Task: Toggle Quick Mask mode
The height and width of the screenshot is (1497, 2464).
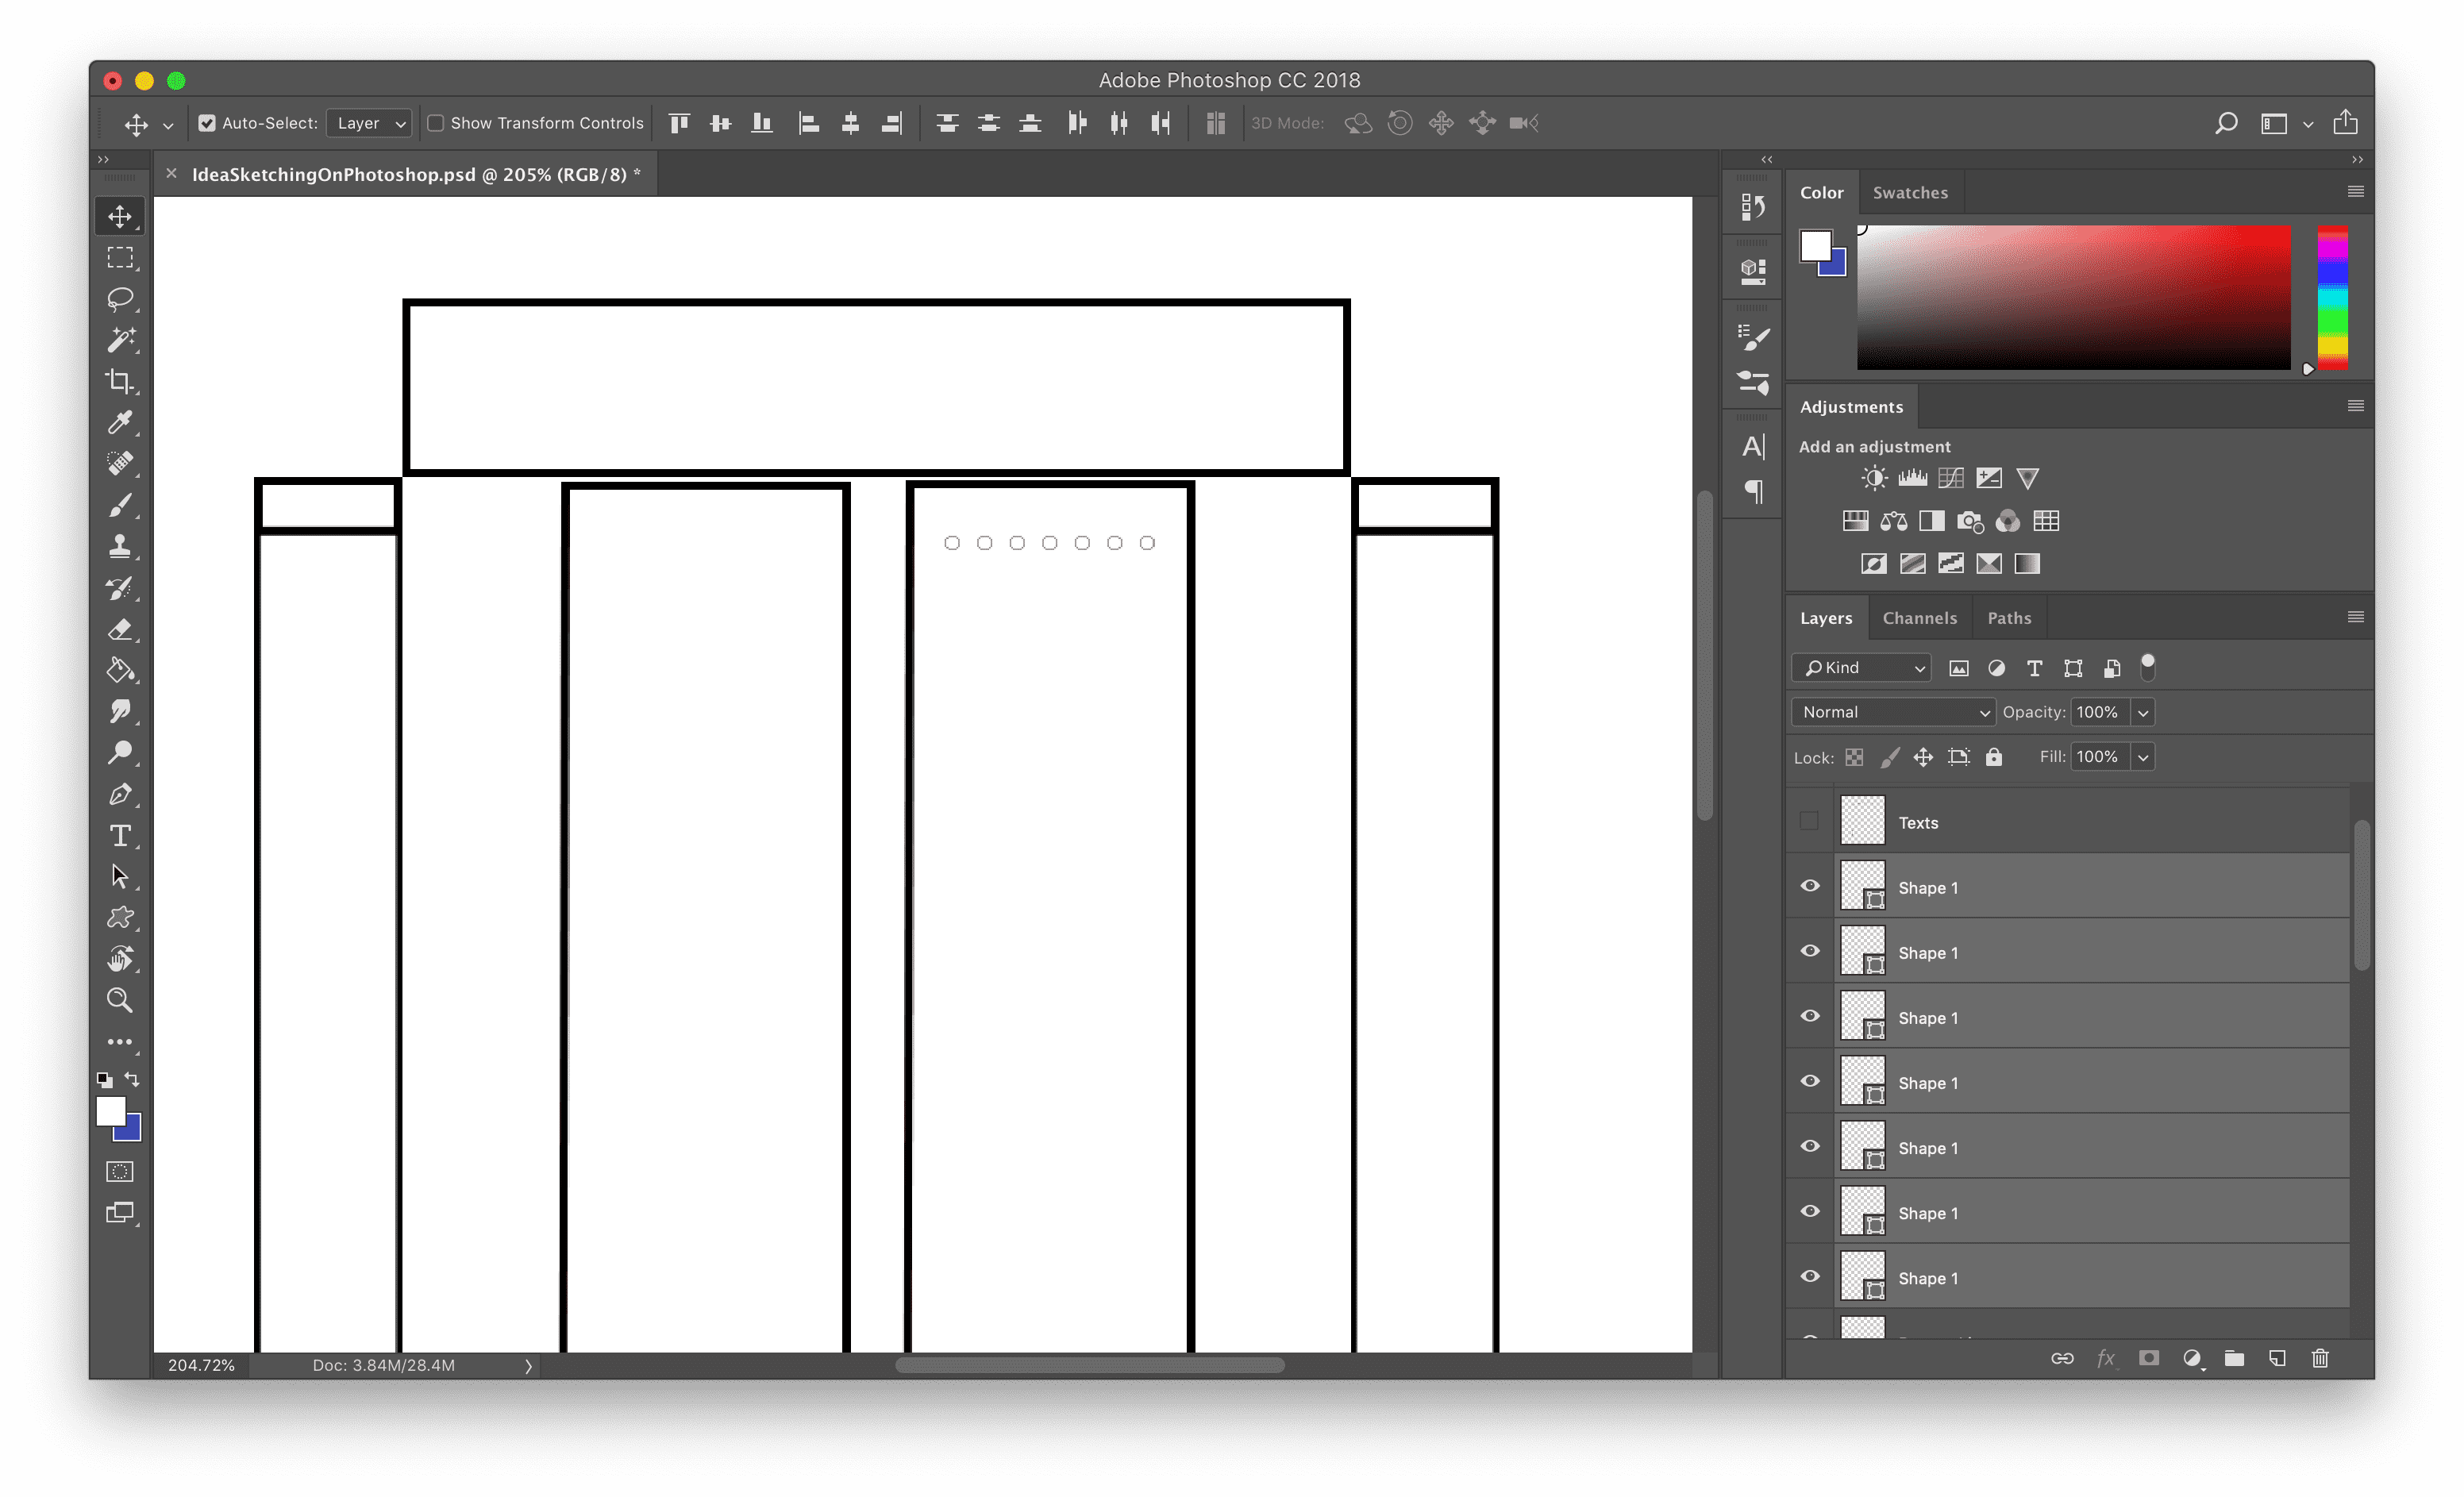Action: point(120,1171)
